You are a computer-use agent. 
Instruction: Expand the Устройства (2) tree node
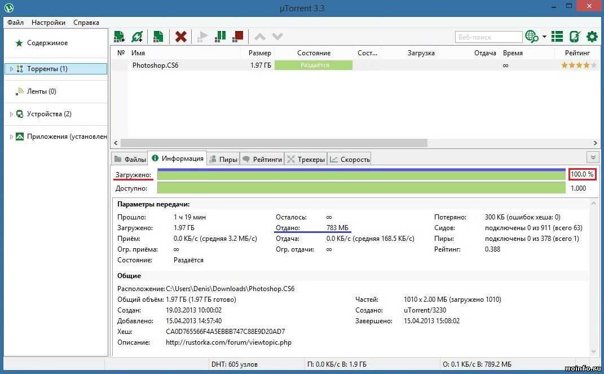coord(11,114)
